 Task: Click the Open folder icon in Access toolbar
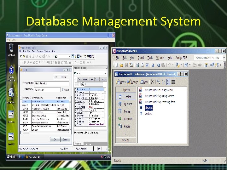pos(121,65)
